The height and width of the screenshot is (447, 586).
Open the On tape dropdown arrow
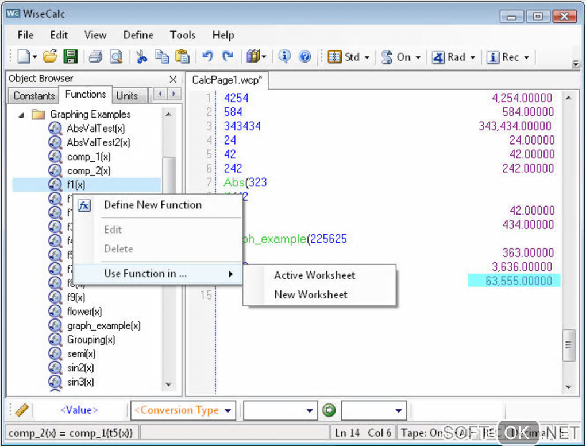click(x=418, y=57)
